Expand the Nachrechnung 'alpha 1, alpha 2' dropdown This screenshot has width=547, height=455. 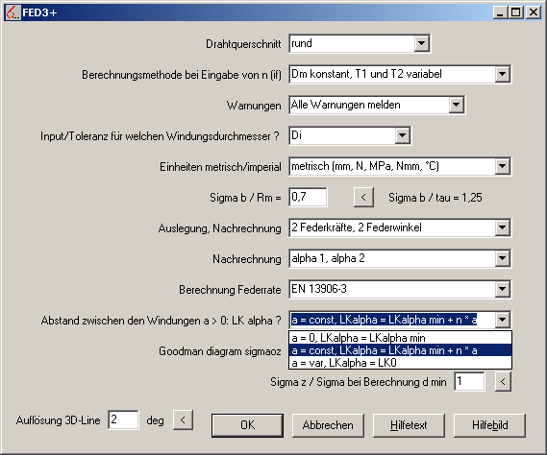(x=503, y=258)
